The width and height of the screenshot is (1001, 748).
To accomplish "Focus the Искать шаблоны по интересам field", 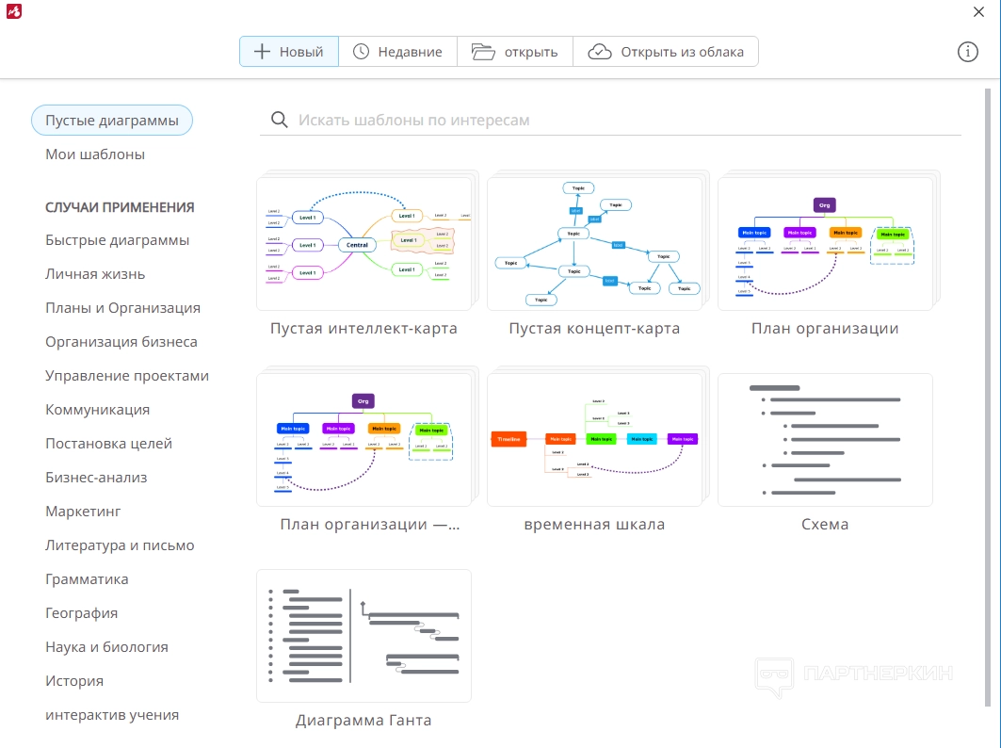I will (610, 120).
